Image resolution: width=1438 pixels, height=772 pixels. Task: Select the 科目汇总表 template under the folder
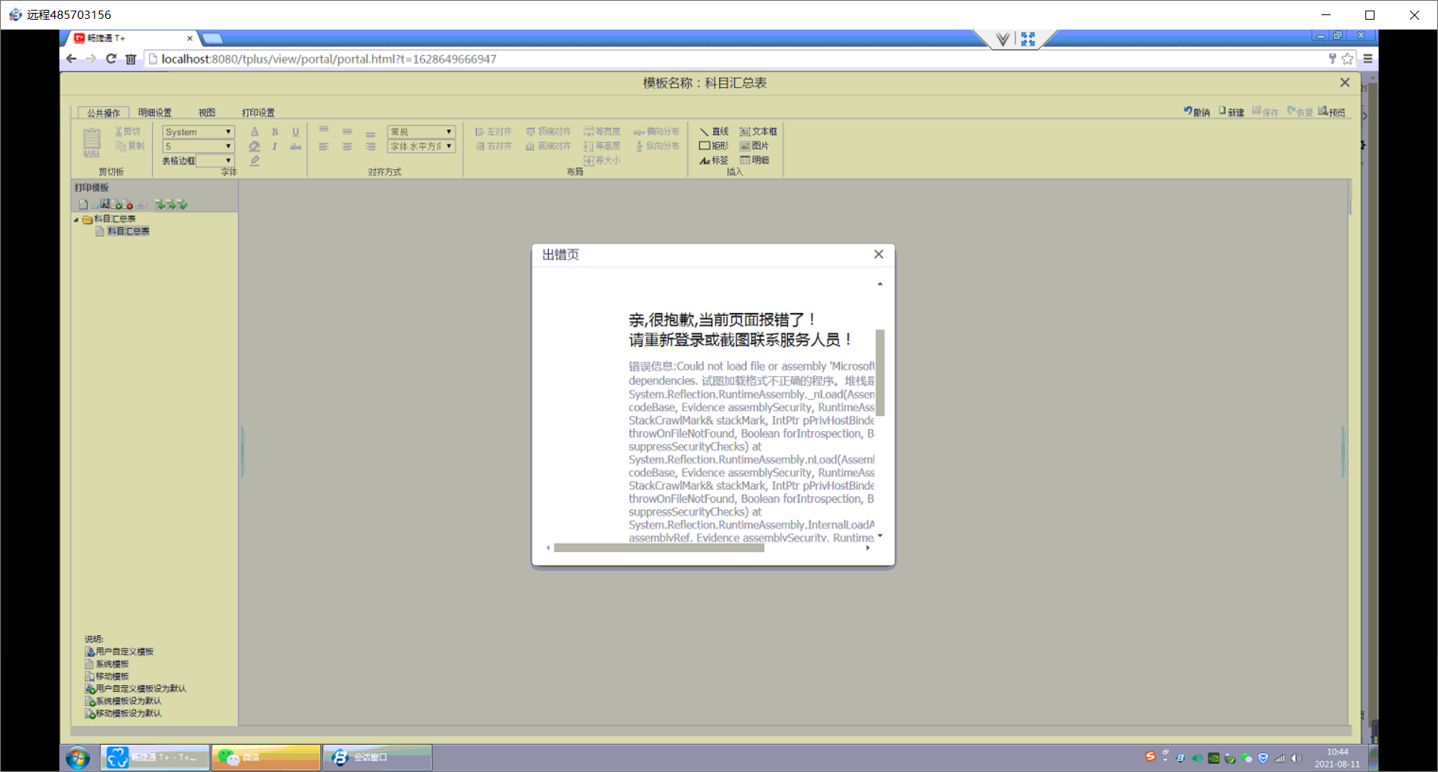click(128, 231)
